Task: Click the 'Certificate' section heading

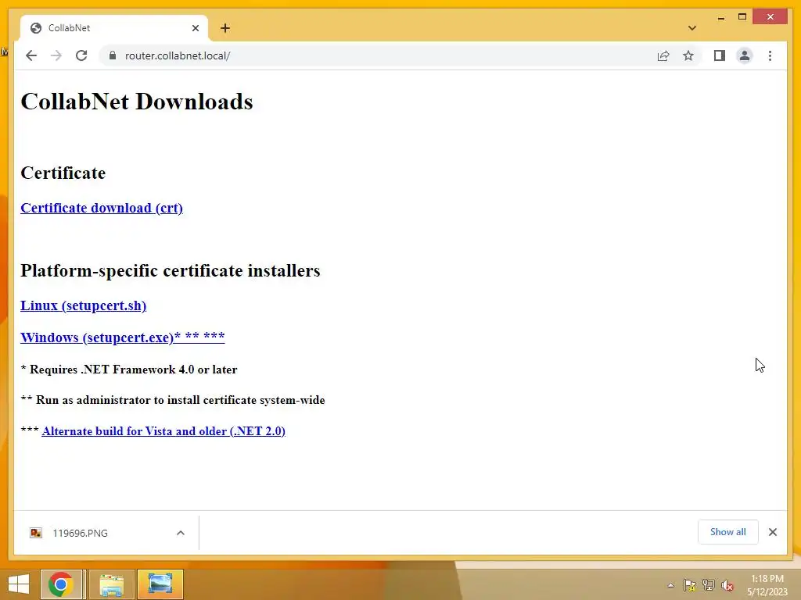Action: click(x=63, y=173)
